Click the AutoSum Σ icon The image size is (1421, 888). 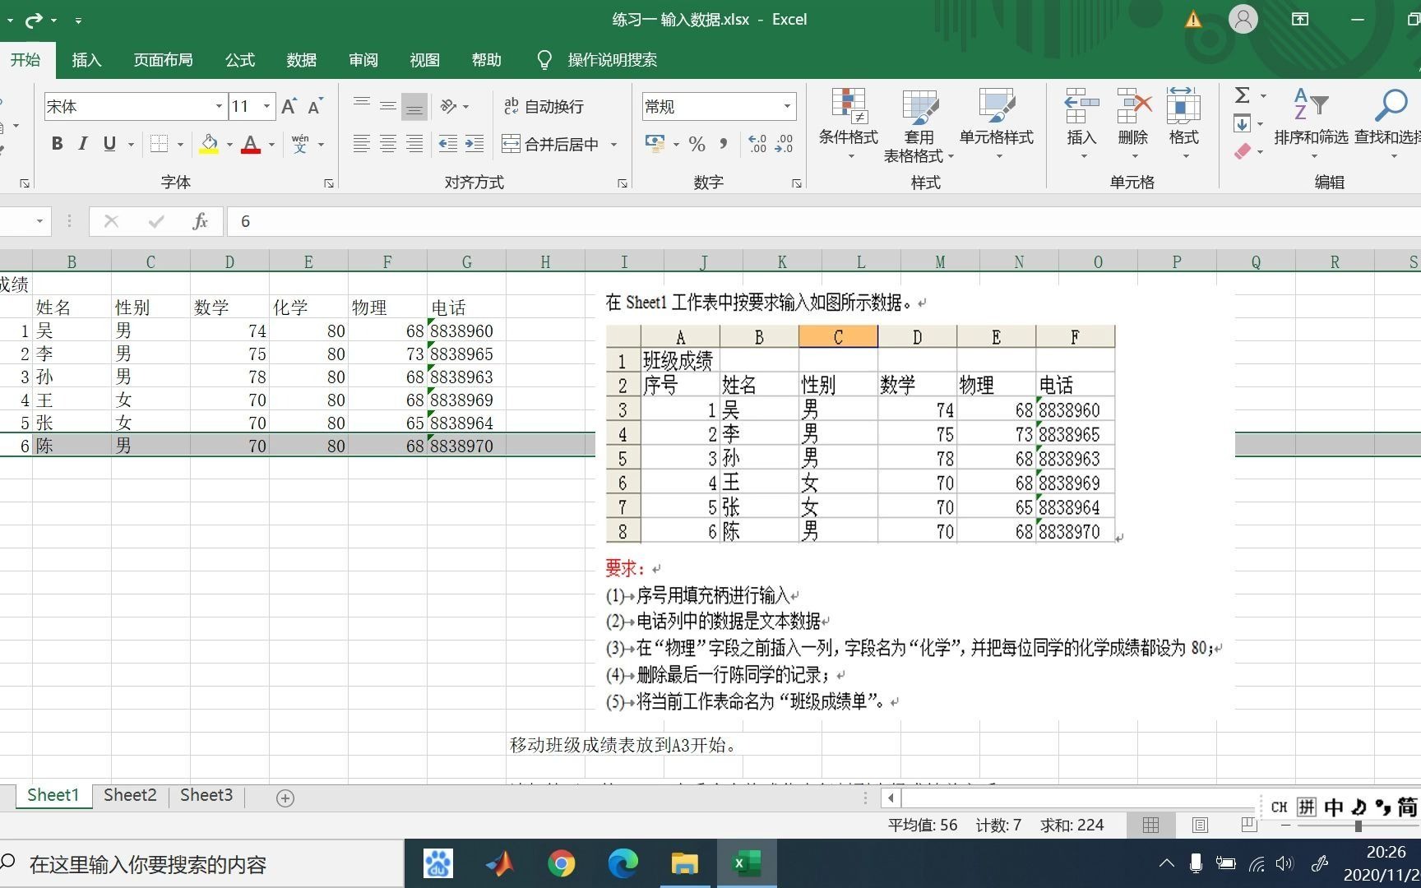[x=1243, y=95]
